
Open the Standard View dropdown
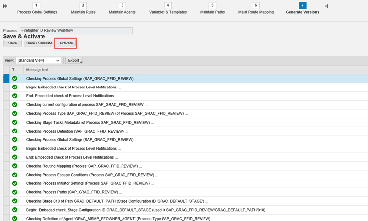point(39,61)
